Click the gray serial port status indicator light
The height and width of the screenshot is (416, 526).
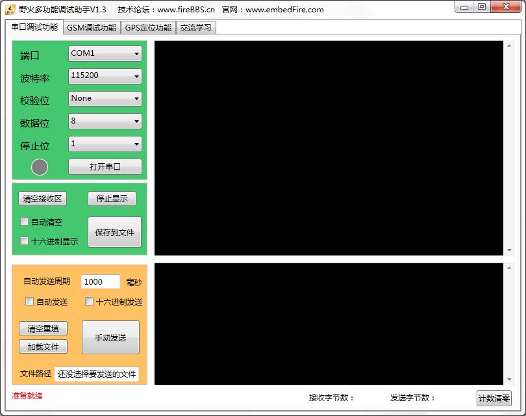[x=39, y=167]
